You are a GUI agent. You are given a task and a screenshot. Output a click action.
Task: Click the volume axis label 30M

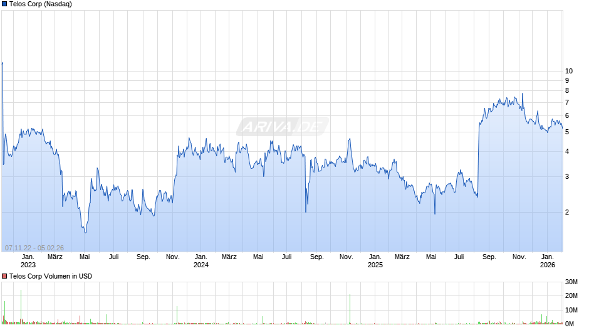pyautogui.click(x=571, y=282)
